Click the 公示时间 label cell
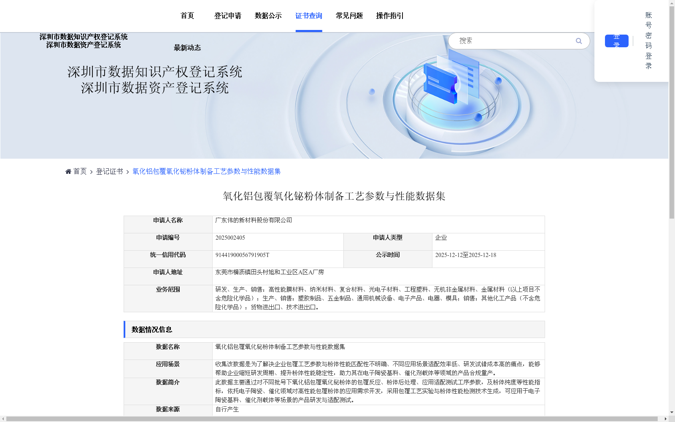Screen dimensions: 675x422 [x=388, y=259]
